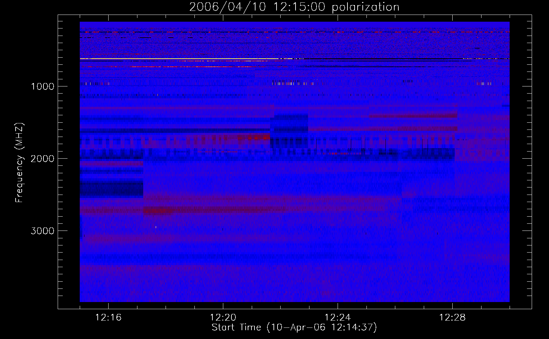Click the "3000" frequency tick label

coord(42,231)
